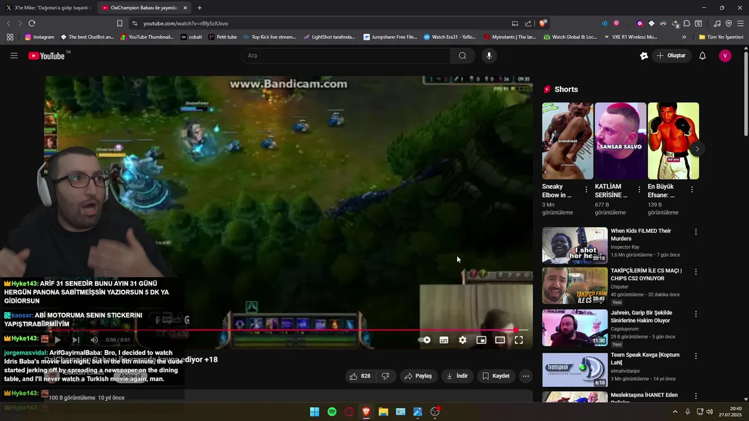This screenshot has width=749, height=421.
Task: Open Tüm Yer İşaretleri folder
Action: pos(721,37)
